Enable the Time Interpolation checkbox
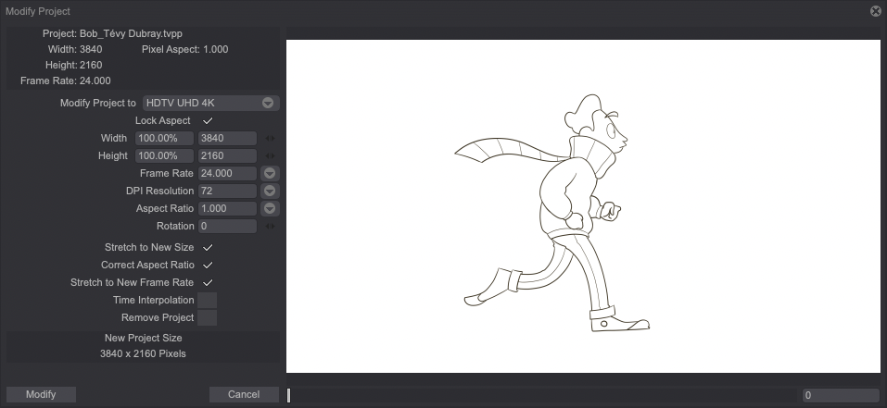The height and width of the screenshot is (408, 887). coord(208,301)
